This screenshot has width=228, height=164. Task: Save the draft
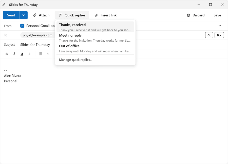[x=217, y=15]
